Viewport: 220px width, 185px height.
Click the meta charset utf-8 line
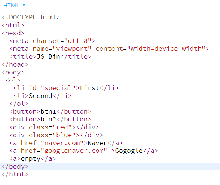click(52, 41)
